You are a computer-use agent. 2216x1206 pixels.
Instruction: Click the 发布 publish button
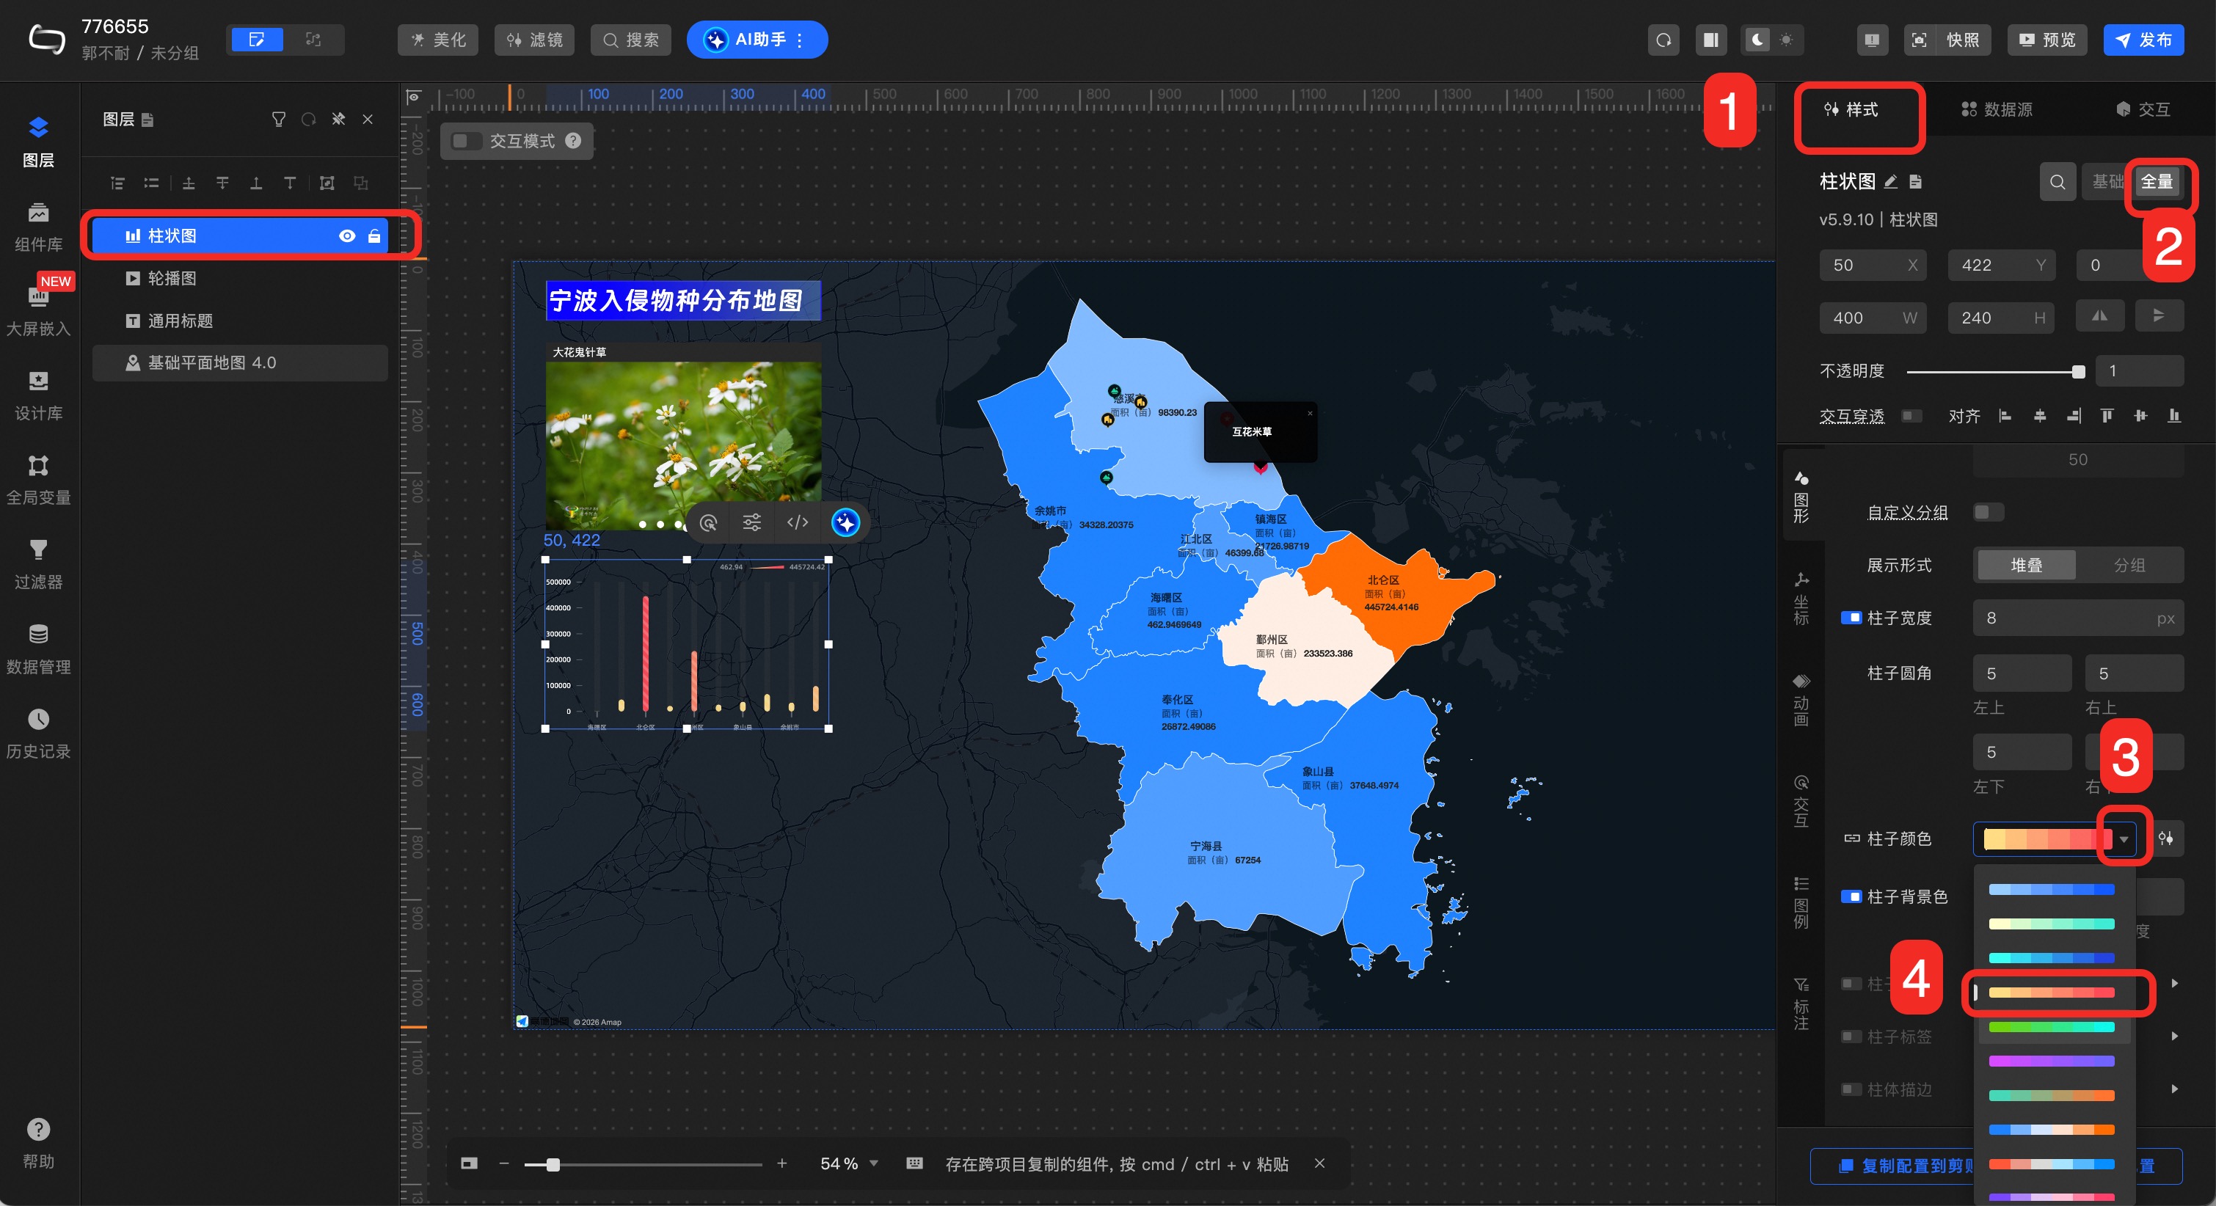coord(2143,40)
